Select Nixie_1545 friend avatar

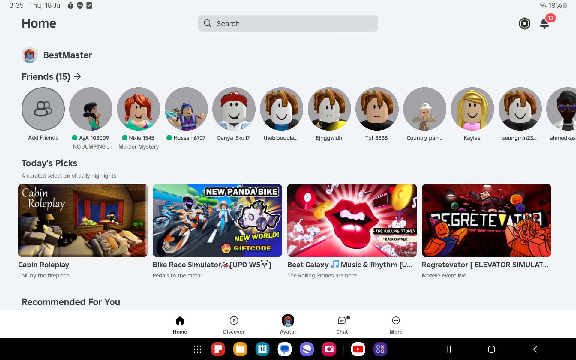pos(139,109)
